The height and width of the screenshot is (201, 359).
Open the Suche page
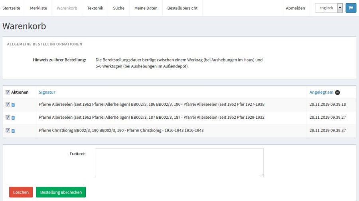point(118,8)
